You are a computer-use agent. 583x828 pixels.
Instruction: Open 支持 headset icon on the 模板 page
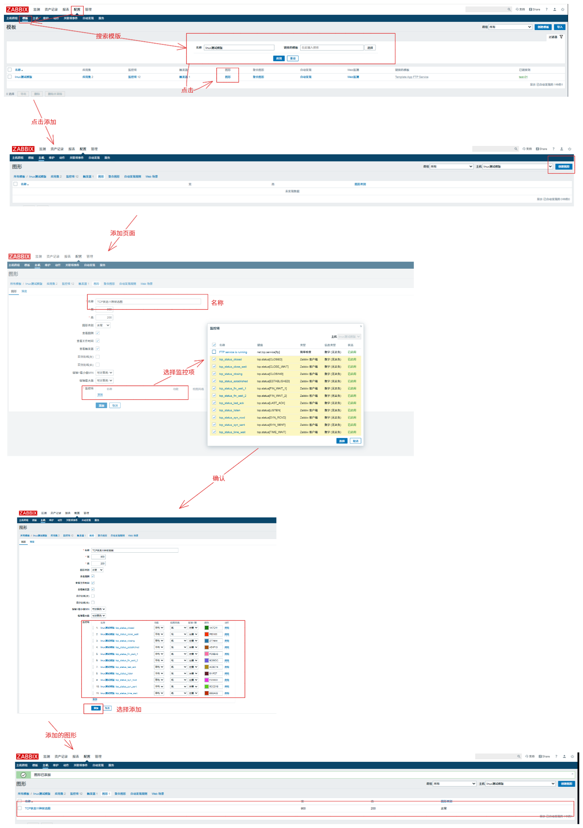[517, 9]
